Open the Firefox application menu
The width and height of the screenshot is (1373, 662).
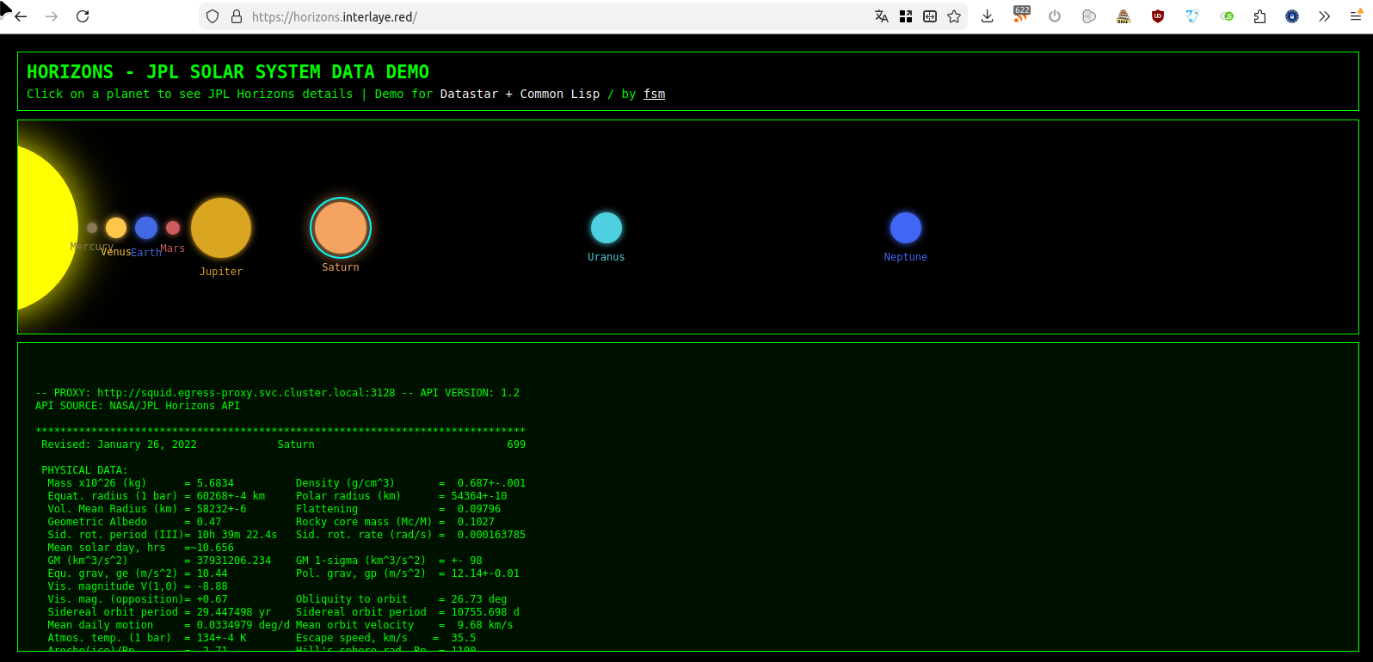click(x=1356, y=16)
